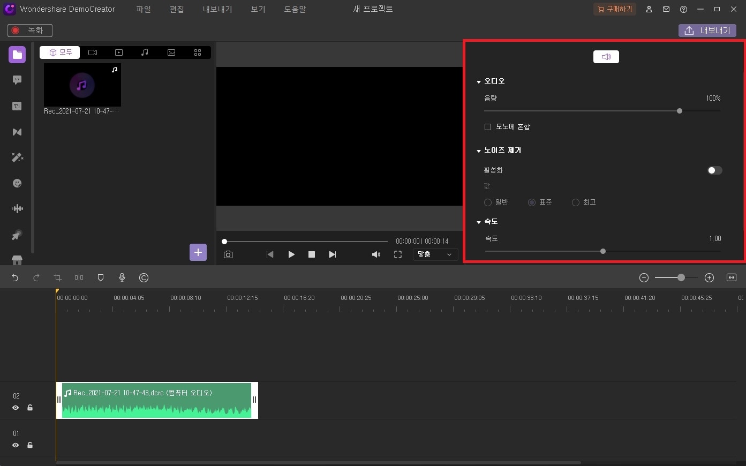Toggle the noise removal activation switch
This screenshot has height=466, width=746.
(715, 170)
